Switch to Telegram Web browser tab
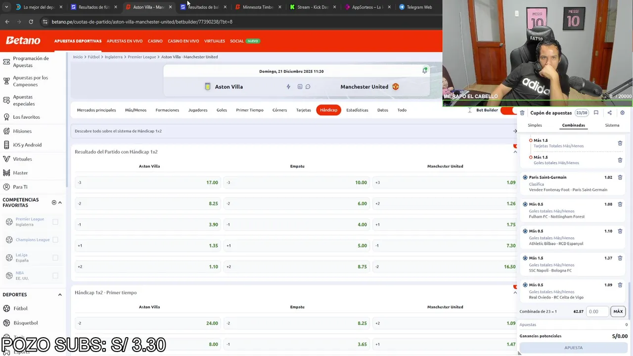 pos(419,7)
